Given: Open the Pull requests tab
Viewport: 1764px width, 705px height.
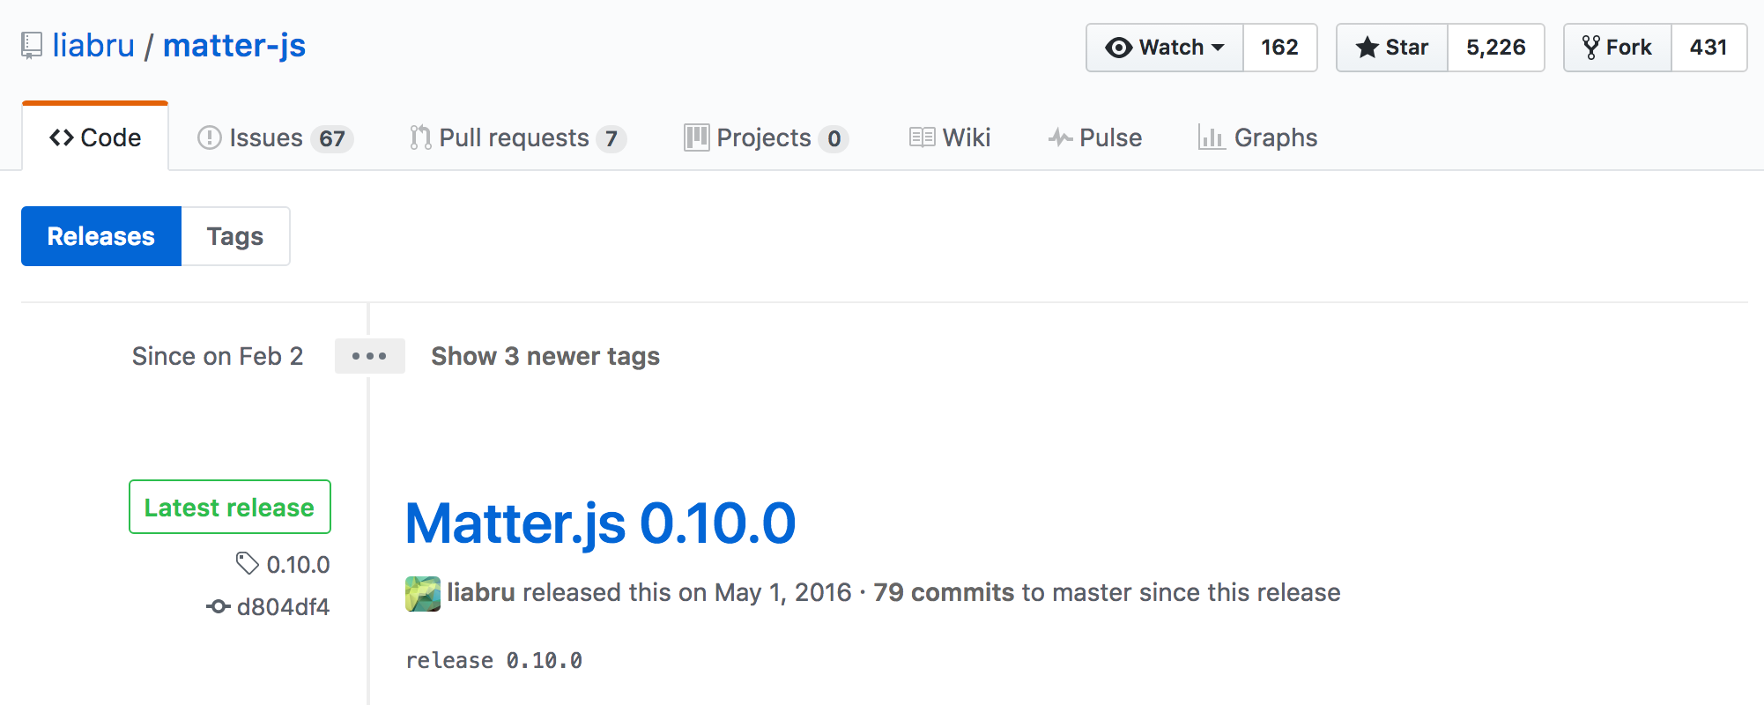Looking at the screenshot, I should [517, 137].
